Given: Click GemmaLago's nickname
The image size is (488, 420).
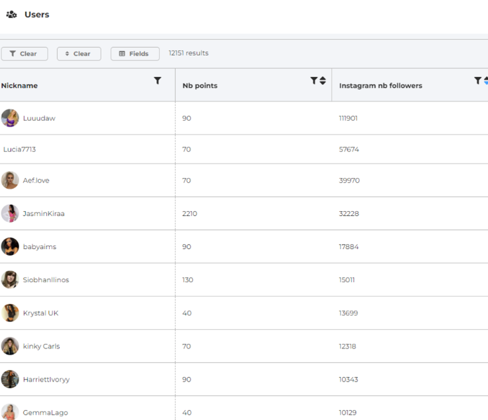Looking at the screenshot, I should point(45,412).
